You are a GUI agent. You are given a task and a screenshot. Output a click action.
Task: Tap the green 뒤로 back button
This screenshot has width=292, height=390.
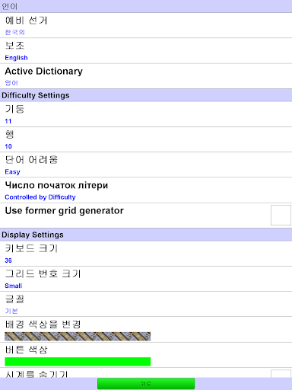point(146,383)
